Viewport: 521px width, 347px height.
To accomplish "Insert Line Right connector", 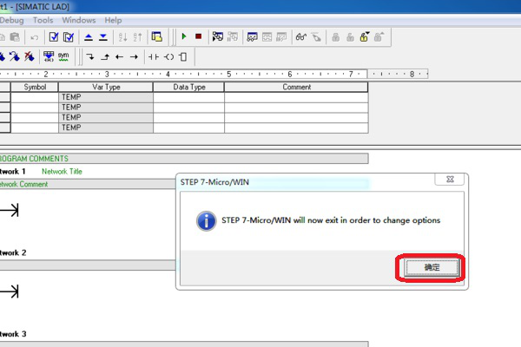I will pos(134,57).
